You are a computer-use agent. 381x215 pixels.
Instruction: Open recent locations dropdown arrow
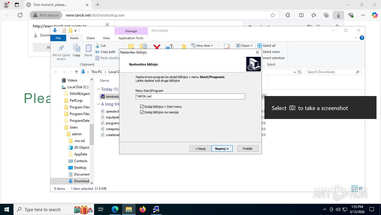pyautogui.click(x=70, y=72)
